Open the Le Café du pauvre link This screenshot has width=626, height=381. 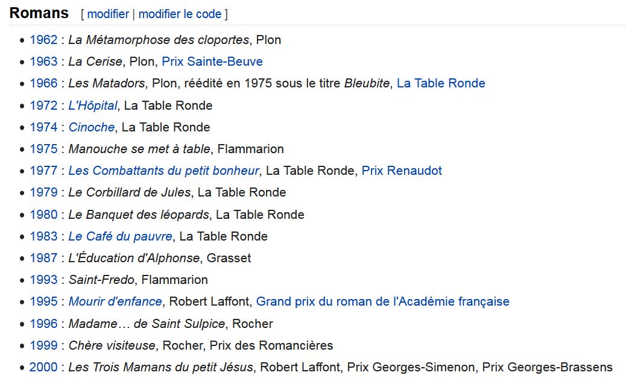(120, 236)
